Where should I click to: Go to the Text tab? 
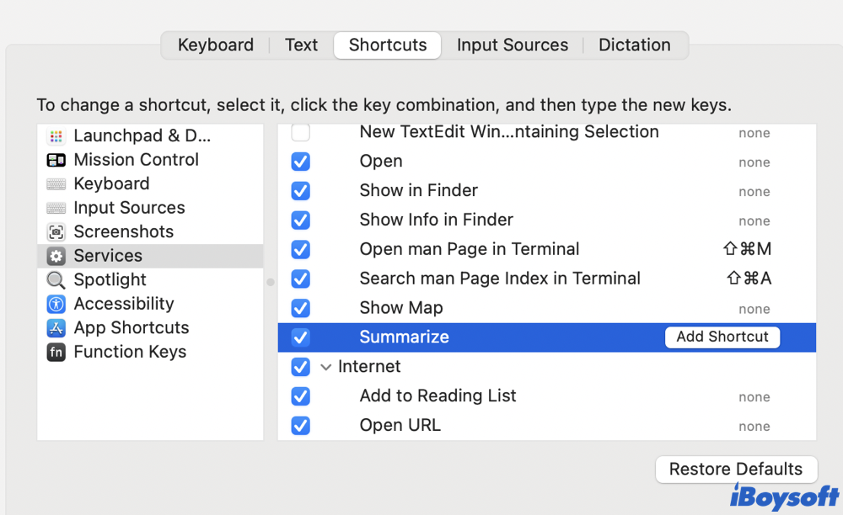tap(301, 45)
